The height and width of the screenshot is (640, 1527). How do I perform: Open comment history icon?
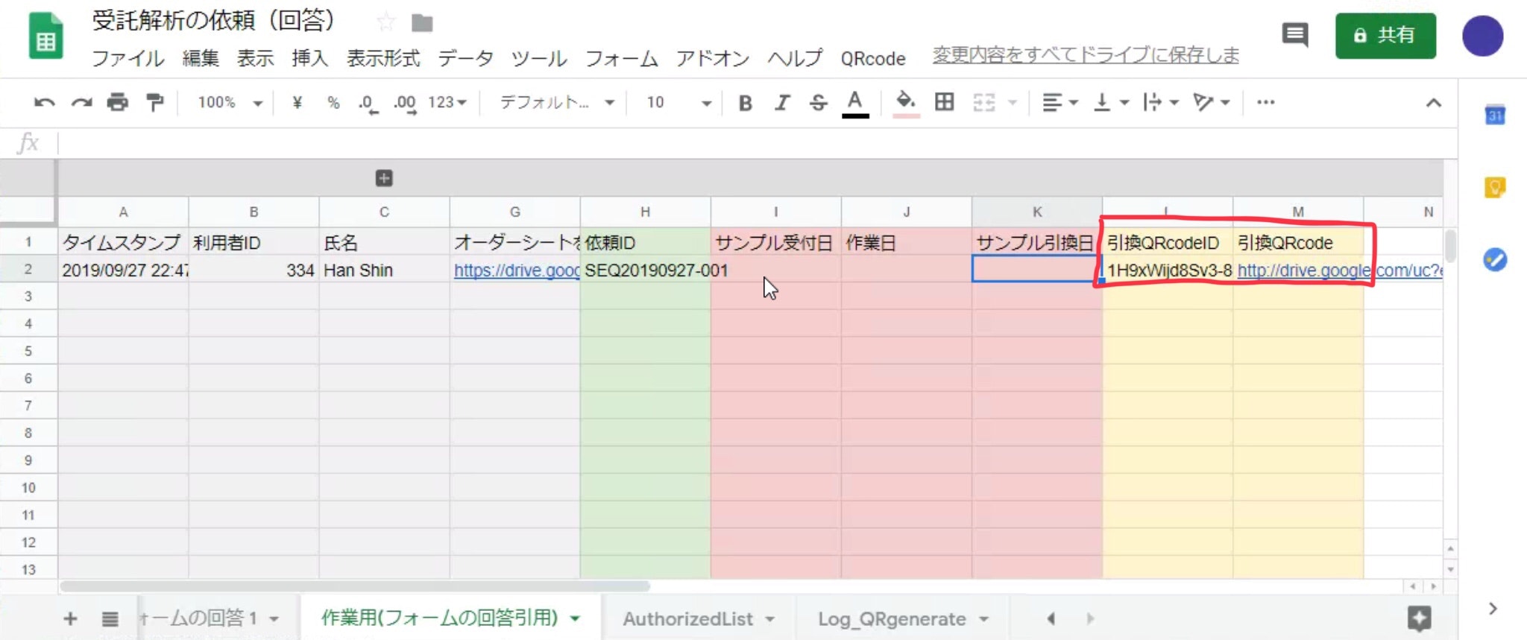1295,34
